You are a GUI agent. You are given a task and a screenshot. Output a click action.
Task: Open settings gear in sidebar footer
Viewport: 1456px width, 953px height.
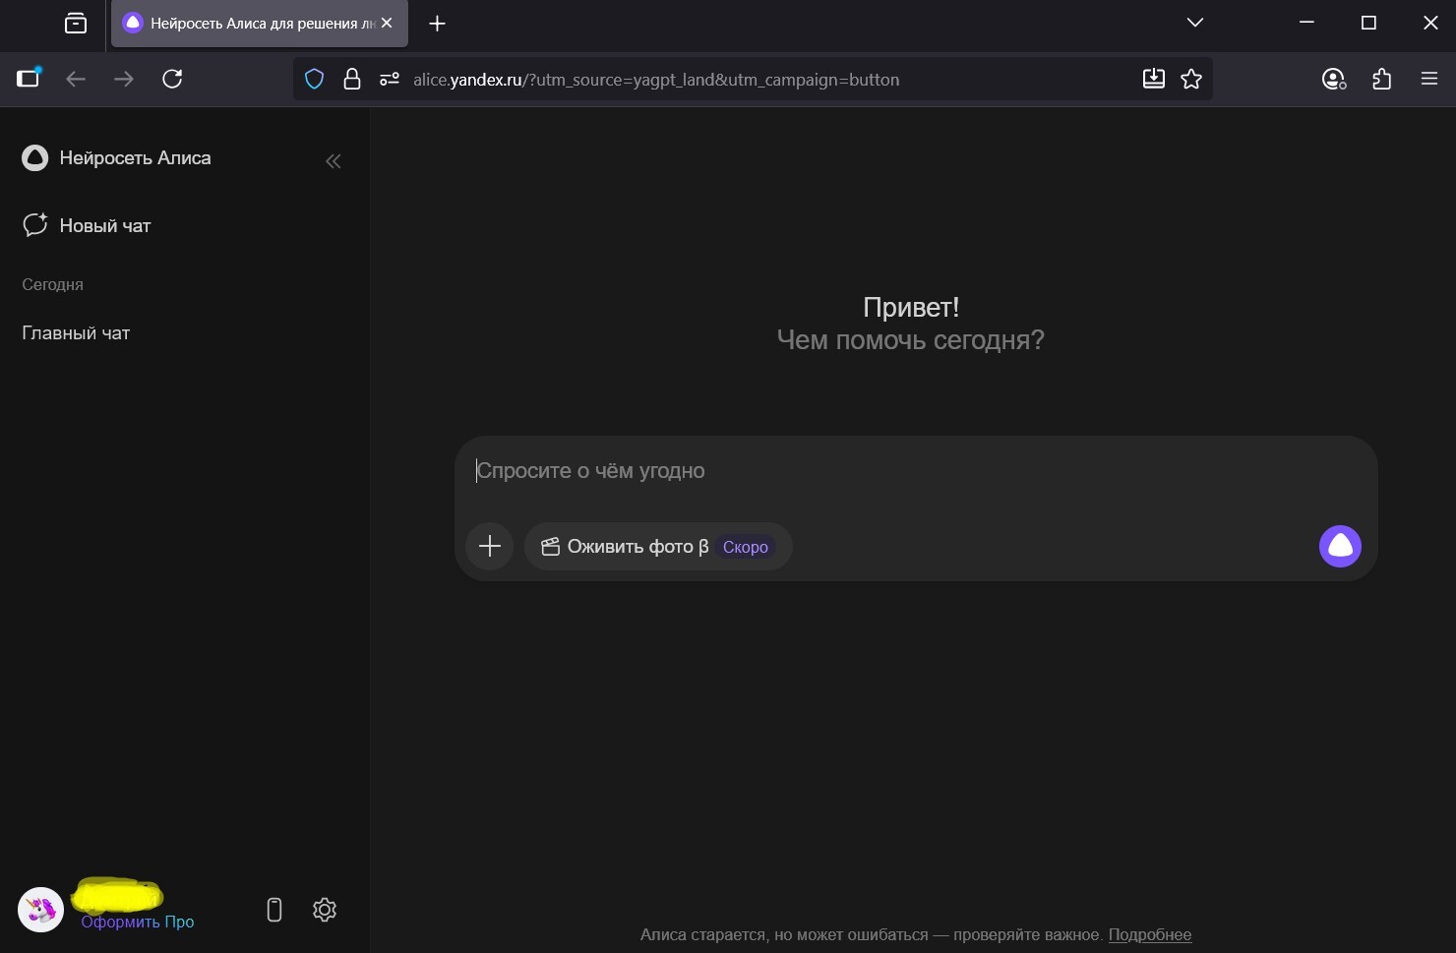point(325,910)
